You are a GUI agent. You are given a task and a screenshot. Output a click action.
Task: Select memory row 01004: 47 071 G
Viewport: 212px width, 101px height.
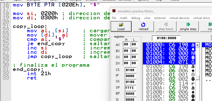[169, 62]
